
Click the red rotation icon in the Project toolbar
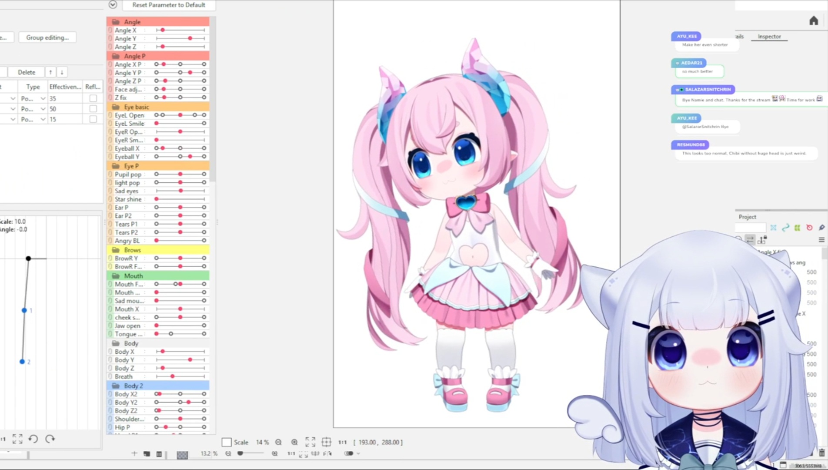coord(809,228)
